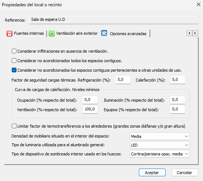Screen dimensions: 203x181
Task: Click the 'Curva de cargas de calefacción' group label
Action: (57, 90)
